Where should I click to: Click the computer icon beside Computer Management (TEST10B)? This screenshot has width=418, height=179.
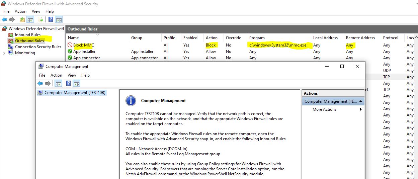click(40, 93)
